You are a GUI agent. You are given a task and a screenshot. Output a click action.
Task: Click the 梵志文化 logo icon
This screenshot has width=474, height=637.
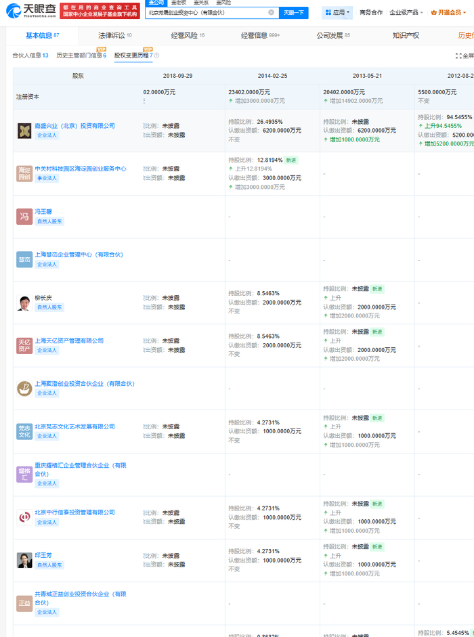pyautogui.click(x=24, y=431)
